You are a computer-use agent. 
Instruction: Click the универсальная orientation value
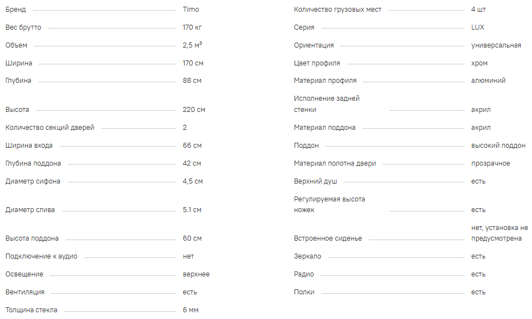click(x=496, y=45)
